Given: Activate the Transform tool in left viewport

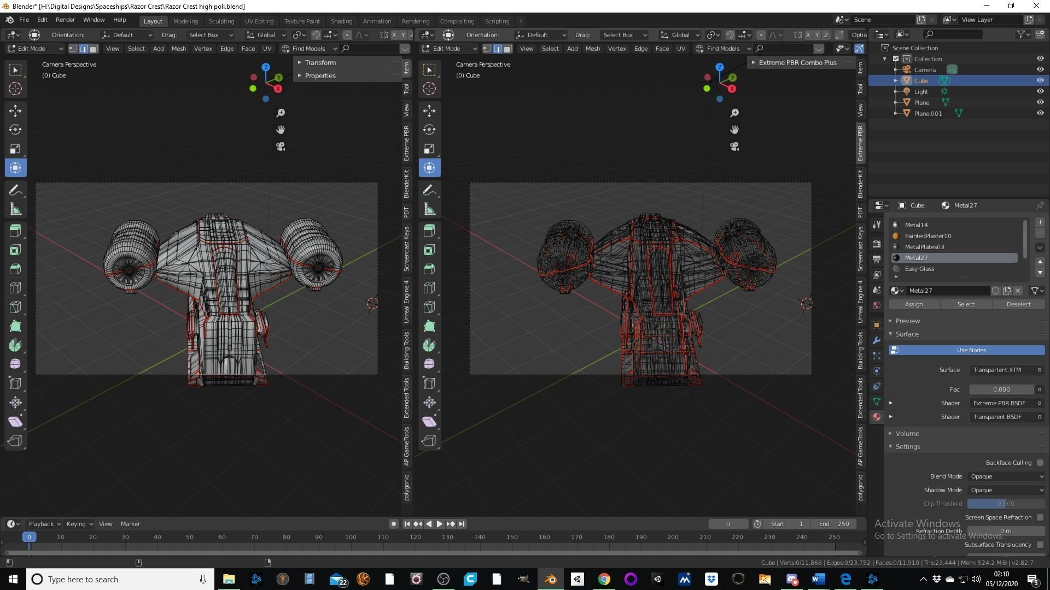Looking at the screenshot, I should click(x=15, y=168).
